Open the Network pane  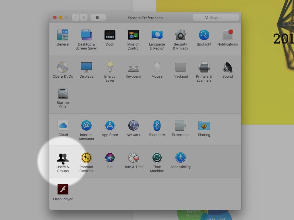click(x=133, y=126)
